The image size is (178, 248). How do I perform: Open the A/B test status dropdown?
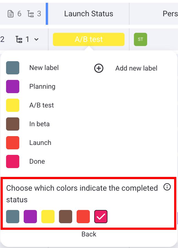click(88, 39)
